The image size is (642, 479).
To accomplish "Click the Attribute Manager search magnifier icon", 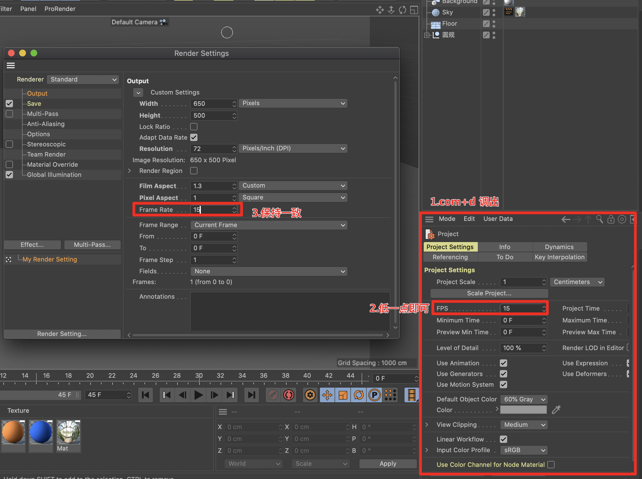I will click(599, 219).
